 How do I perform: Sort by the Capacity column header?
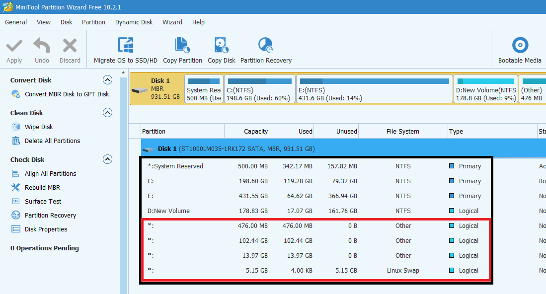246,131
